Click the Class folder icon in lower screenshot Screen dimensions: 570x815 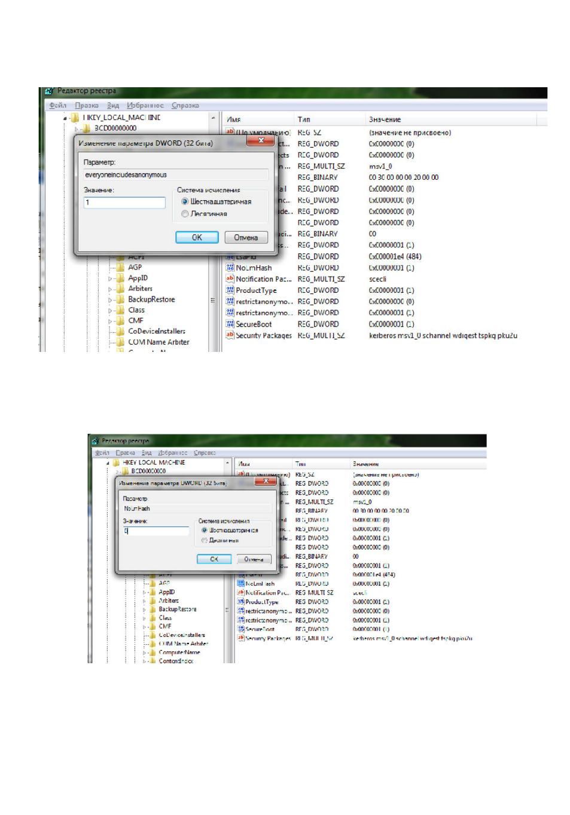coord(153,618)
